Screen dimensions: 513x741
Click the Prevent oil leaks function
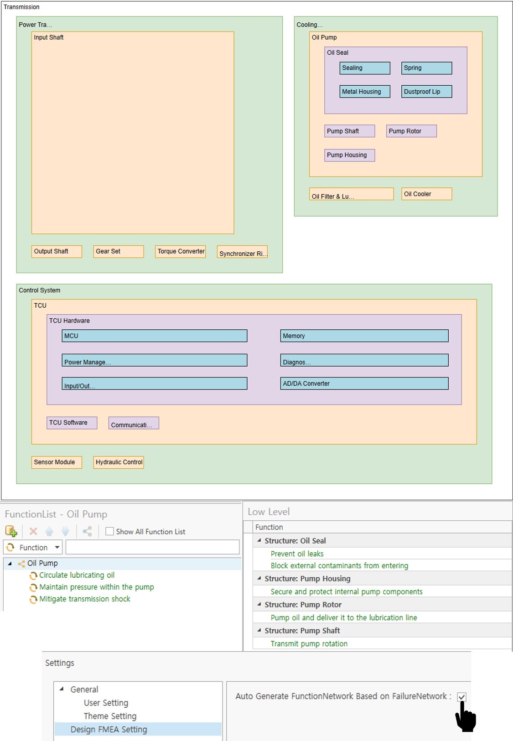coord(297,554)
